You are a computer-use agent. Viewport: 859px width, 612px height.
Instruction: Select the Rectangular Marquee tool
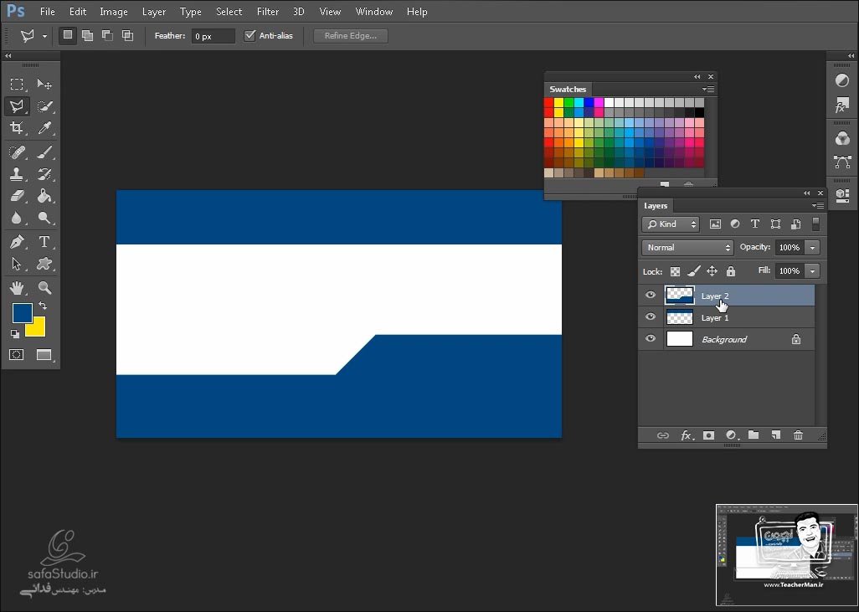(17, 84)
